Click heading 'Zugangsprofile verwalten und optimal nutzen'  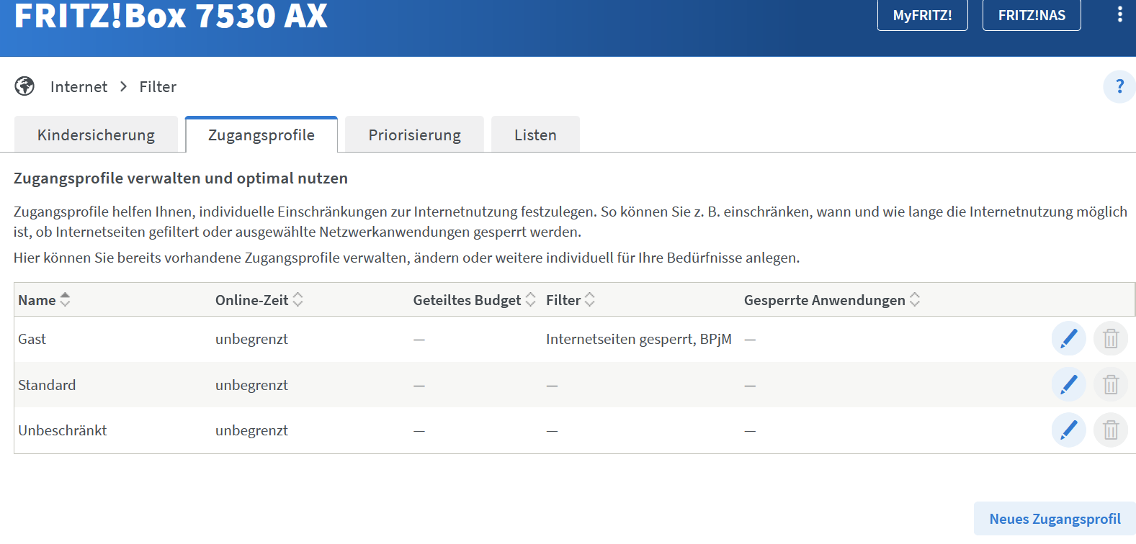point(181,178)
